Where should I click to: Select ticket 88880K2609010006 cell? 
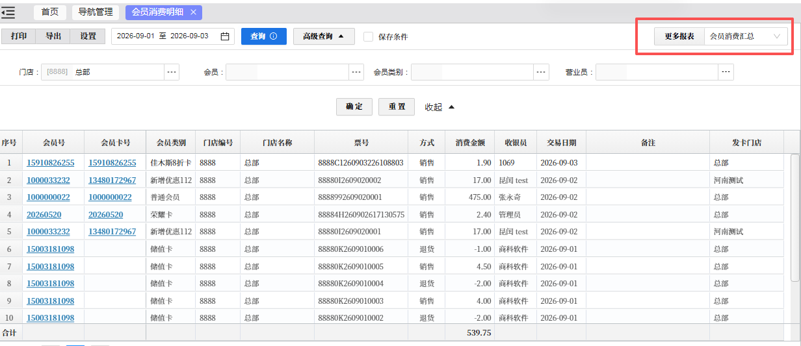click(361, 249)
